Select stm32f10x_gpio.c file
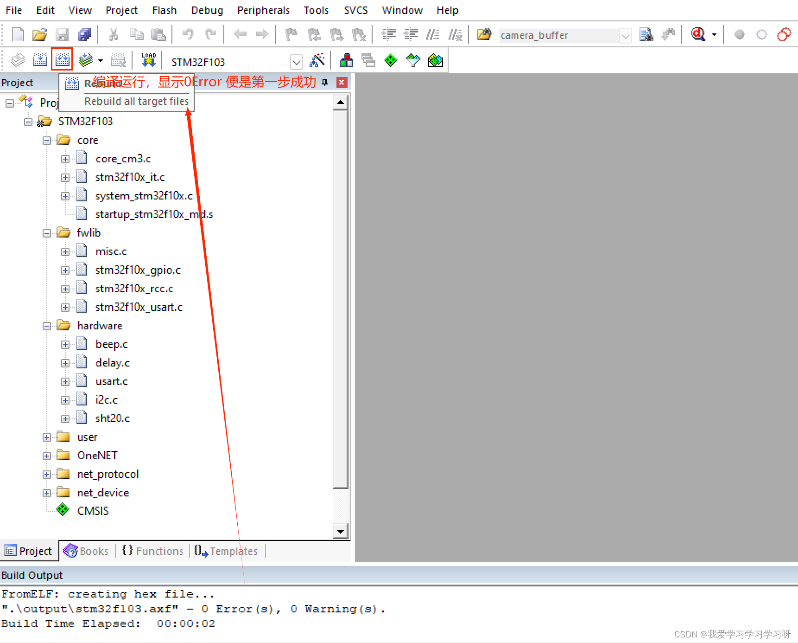The height and width of the screenshot is (643, 798). [x=138, y=270]
